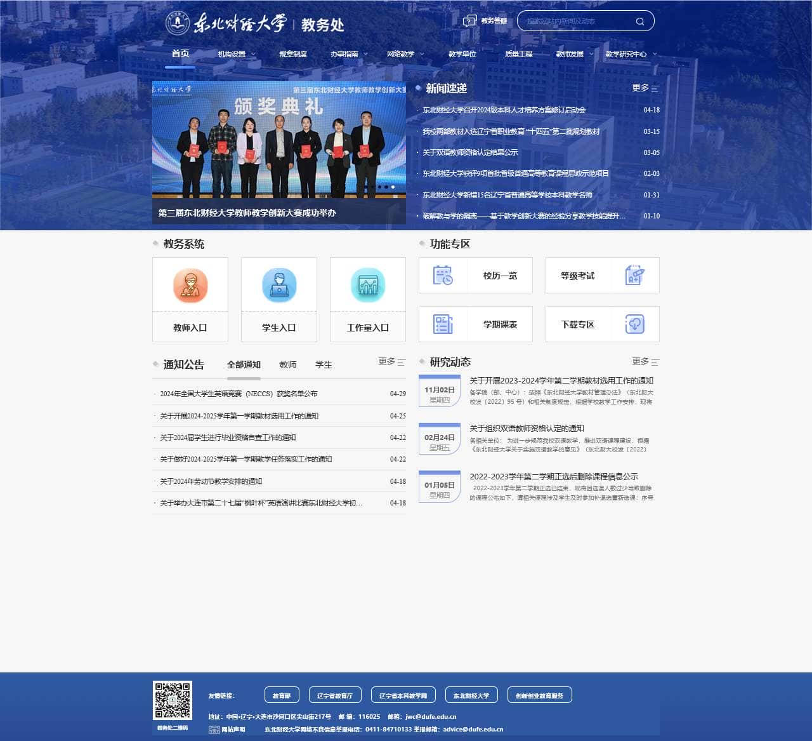
Task: Click the 更多 list icon in 通知公告
Action: tap(402, 362)
